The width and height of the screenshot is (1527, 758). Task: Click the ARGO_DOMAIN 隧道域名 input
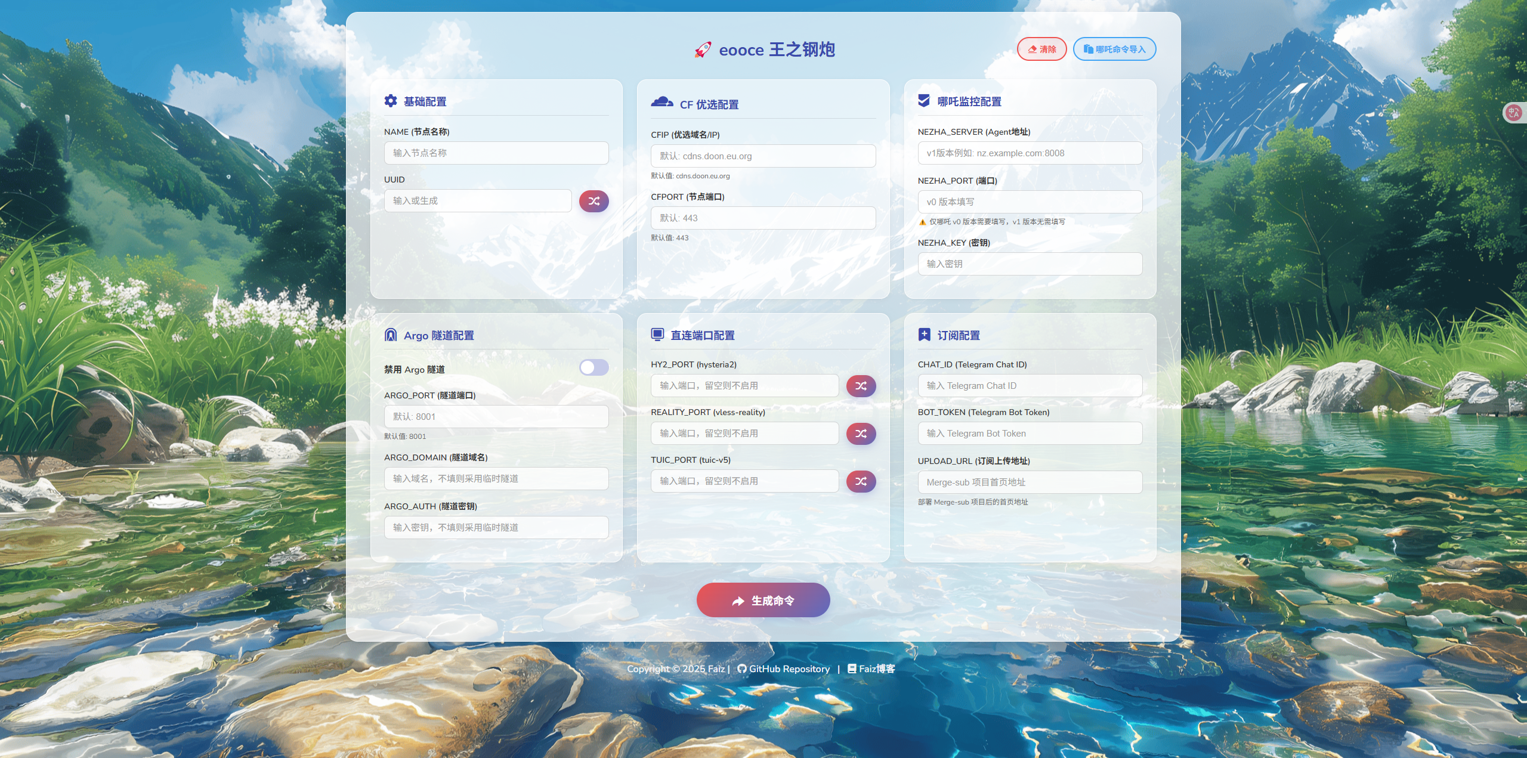496,479
